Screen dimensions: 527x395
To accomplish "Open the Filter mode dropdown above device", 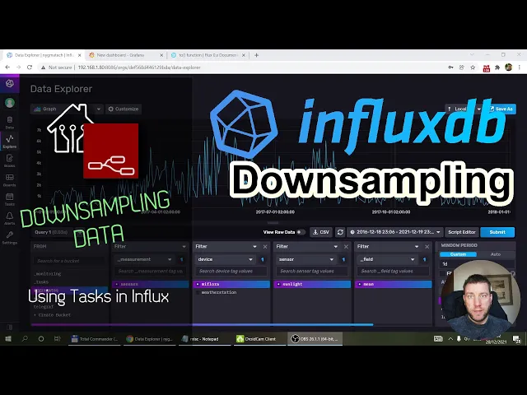I will [226, 247].
